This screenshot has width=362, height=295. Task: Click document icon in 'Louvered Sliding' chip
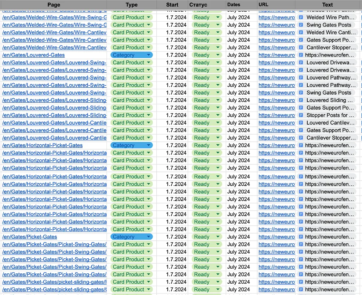[301, 100]
